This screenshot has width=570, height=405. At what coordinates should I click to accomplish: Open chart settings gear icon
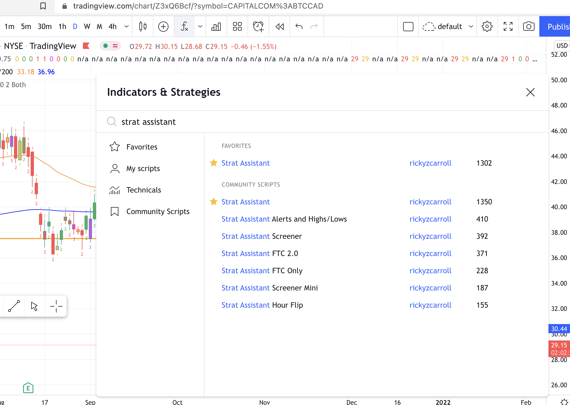[487, 26]
